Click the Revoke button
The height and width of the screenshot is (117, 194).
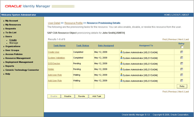pyautogui.click(x=82, y=96)
